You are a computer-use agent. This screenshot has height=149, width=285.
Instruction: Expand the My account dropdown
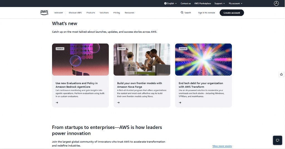point(235,3)
